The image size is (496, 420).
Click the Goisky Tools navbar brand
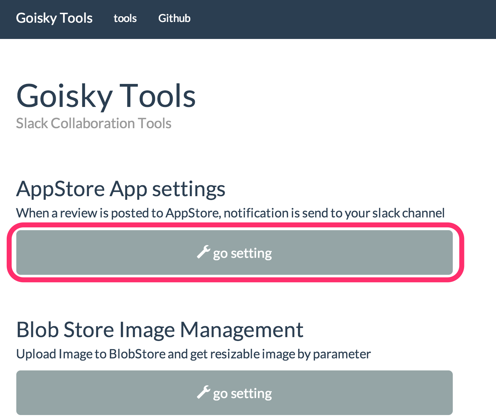54,18
